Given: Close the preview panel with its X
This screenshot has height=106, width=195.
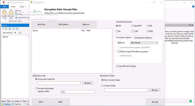Looking at the screenshot, I should [192, 25].
